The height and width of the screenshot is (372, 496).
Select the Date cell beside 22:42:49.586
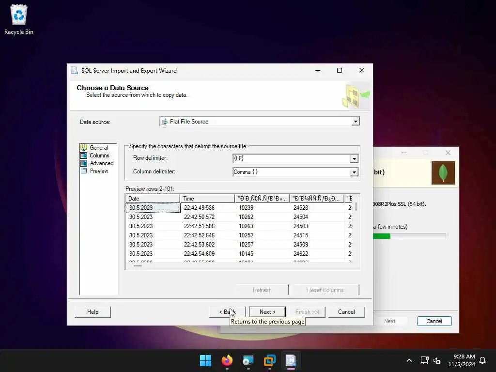pyautogui.click(x=153, y=208)
